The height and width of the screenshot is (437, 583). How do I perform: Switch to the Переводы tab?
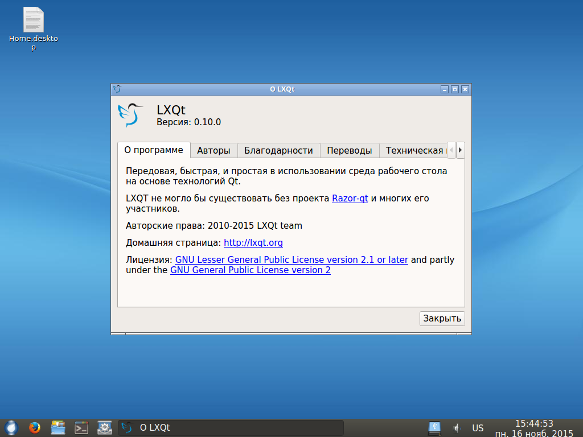[349, 150]
